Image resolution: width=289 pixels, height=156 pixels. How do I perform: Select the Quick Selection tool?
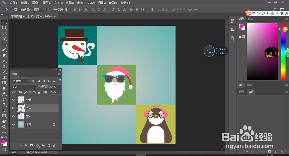coord(4,38)
